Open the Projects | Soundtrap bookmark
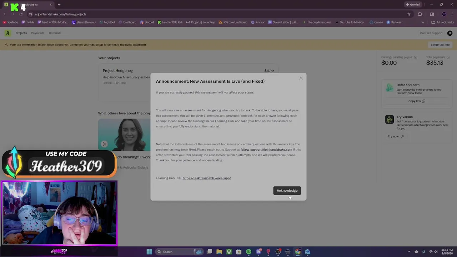457x257 pixels. [201, 22]
